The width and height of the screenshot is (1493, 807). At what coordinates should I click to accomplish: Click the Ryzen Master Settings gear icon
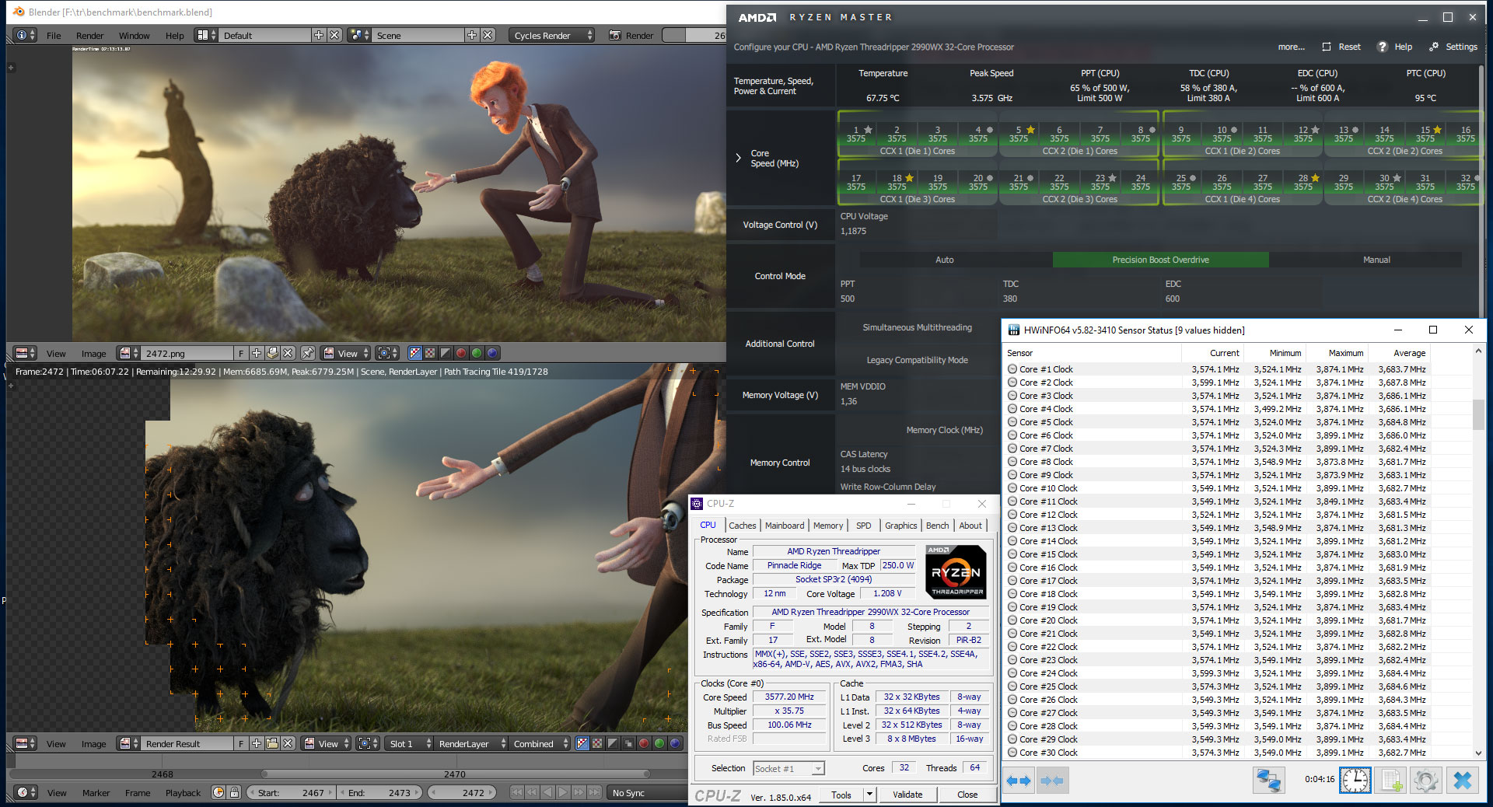[1434, 47]
